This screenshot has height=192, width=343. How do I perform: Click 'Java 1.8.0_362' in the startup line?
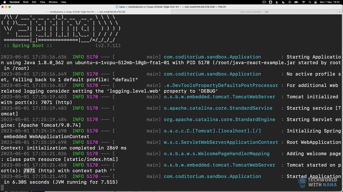(44, 62)
